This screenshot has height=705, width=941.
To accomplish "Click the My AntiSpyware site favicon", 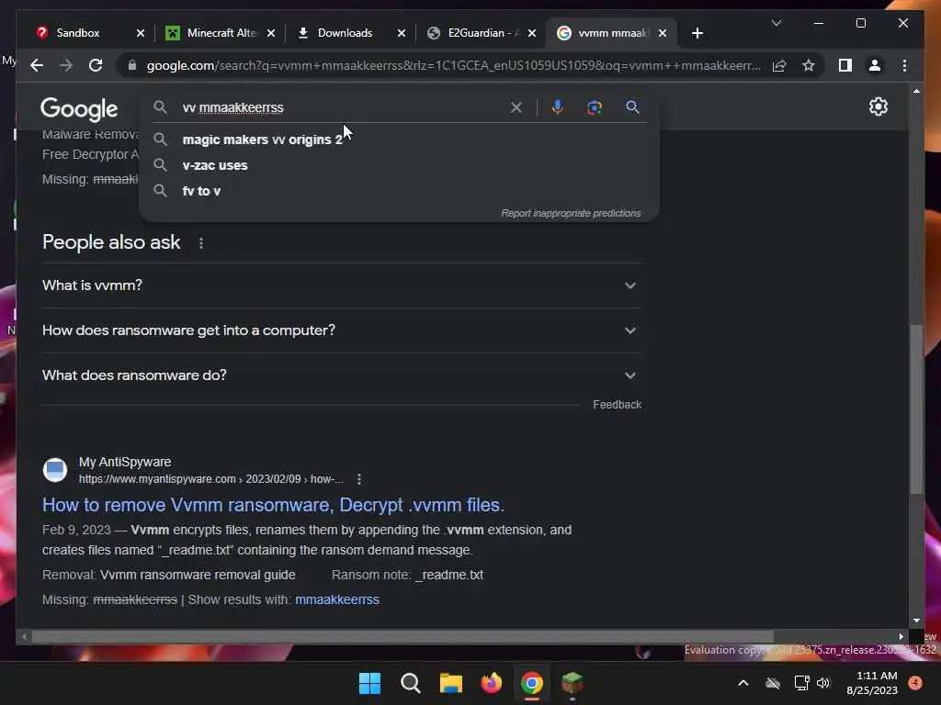I will (x=55, y=470).
